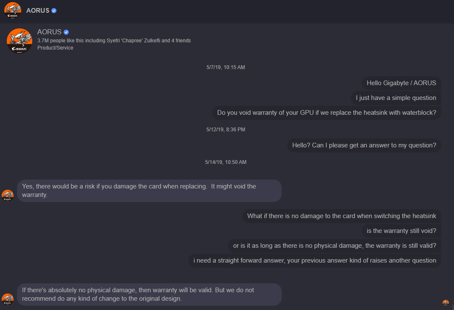Click sender avatar beside "If there's absolutely no physical damage"

tap(8, 299)
